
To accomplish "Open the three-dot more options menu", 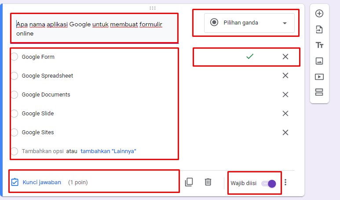I will point(286,182).
